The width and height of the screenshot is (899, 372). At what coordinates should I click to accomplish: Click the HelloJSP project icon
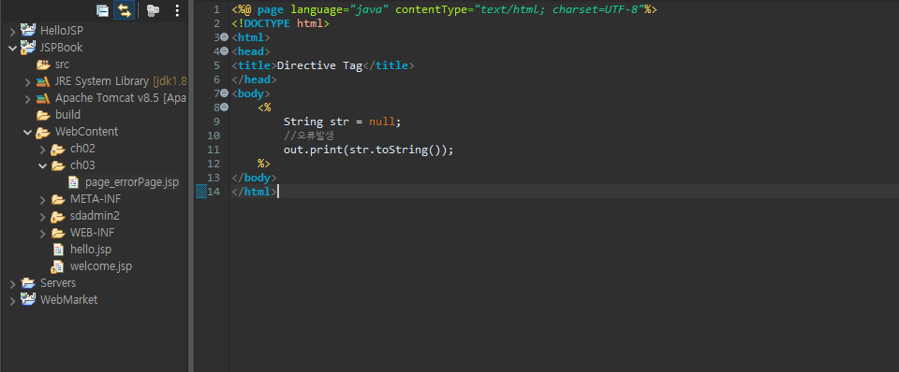tap(28, 30)
